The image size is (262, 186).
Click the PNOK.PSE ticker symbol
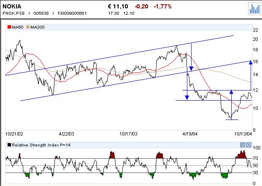click(14, 13)
